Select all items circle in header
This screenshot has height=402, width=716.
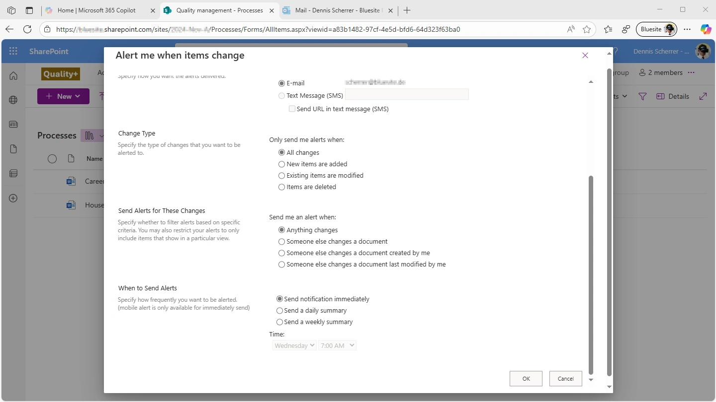[x=52, y=159]
